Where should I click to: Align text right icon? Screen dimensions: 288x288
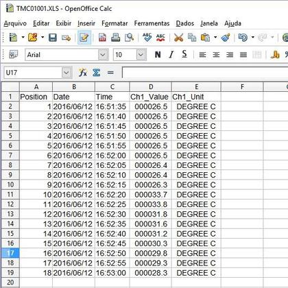pyautogui.click(x=230, y=55)
